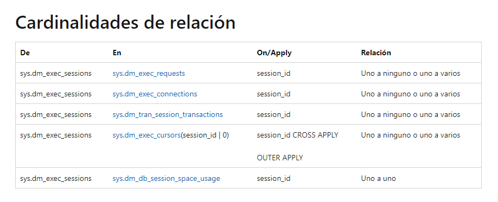Click the En column header
The width and height of the screenshot is (498, 202).
point(117,53)
